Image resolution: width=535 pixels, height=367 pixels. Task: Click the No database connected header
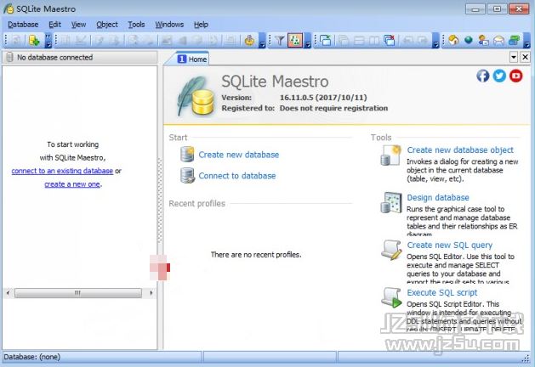(80, 57)
